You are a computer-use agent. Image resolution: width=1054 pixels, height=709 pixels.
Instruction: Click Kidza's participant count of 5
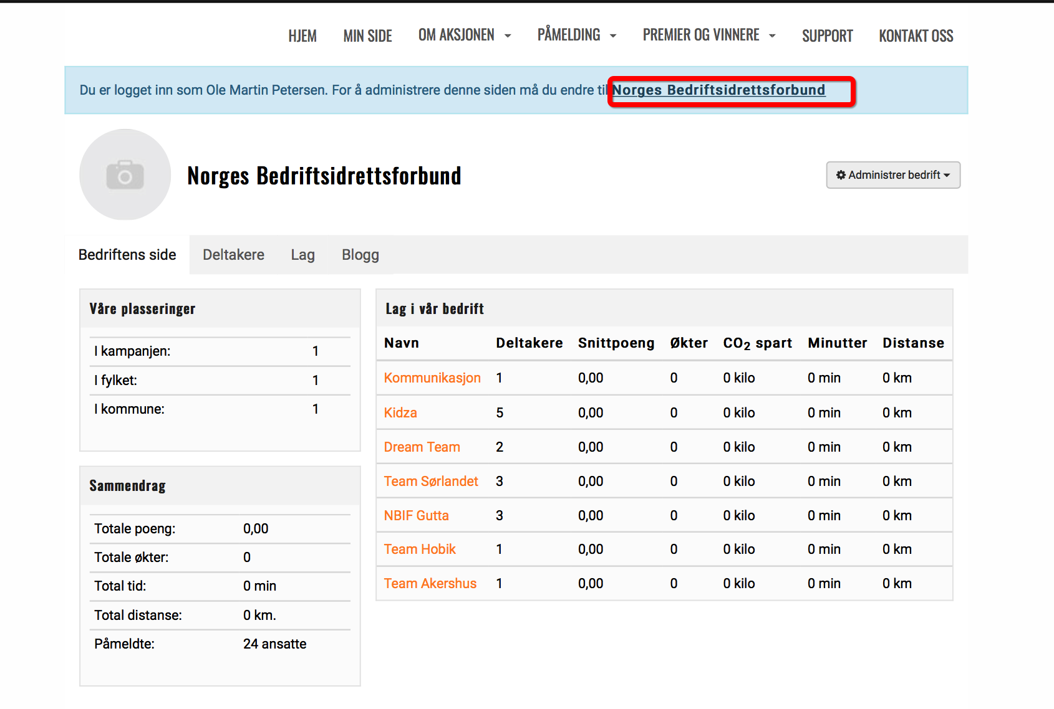[x=500, y=413]
